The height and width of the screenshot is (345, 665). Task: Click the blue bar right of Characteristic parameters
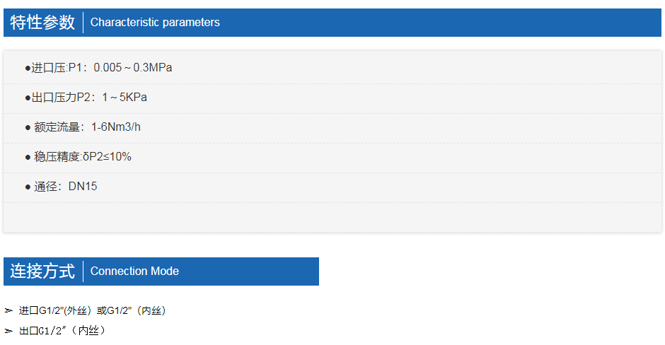(x=441, y=23)
